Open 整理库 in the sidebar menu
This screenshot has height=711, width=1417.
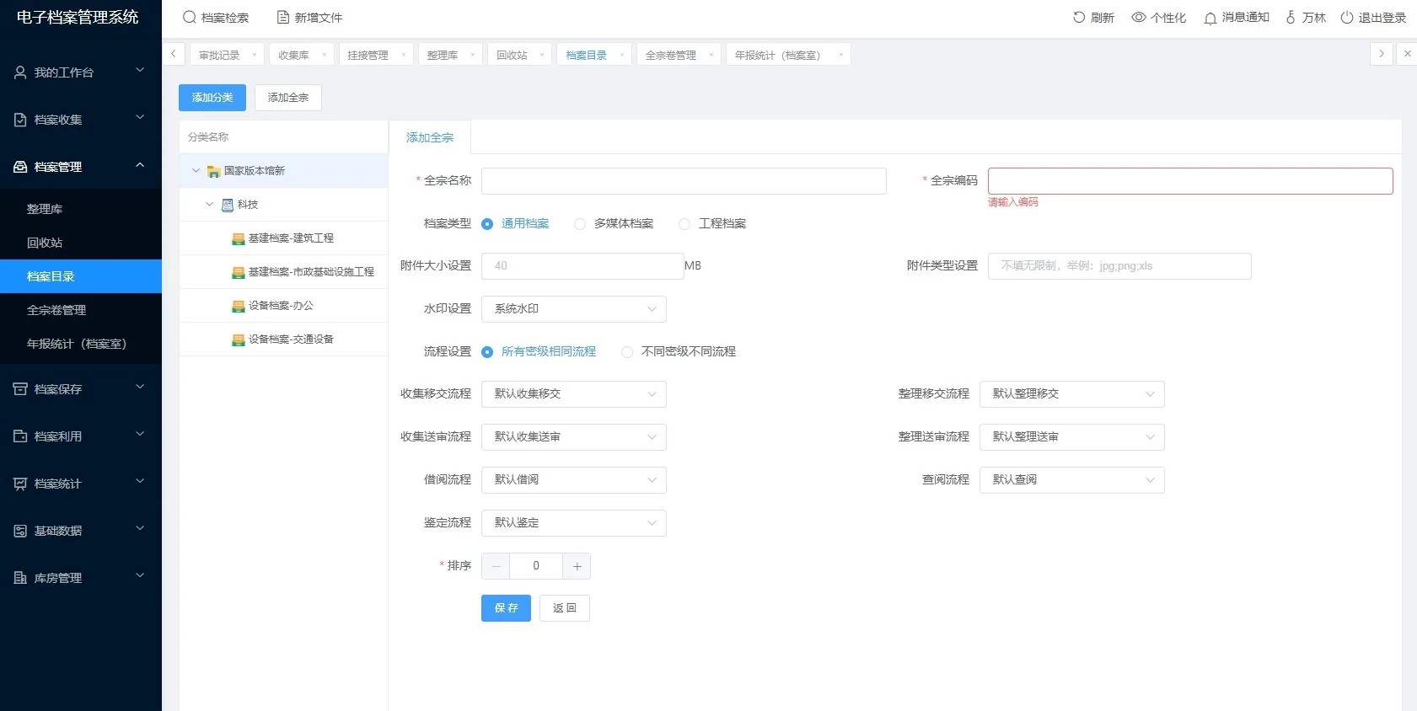click(81, 209)
